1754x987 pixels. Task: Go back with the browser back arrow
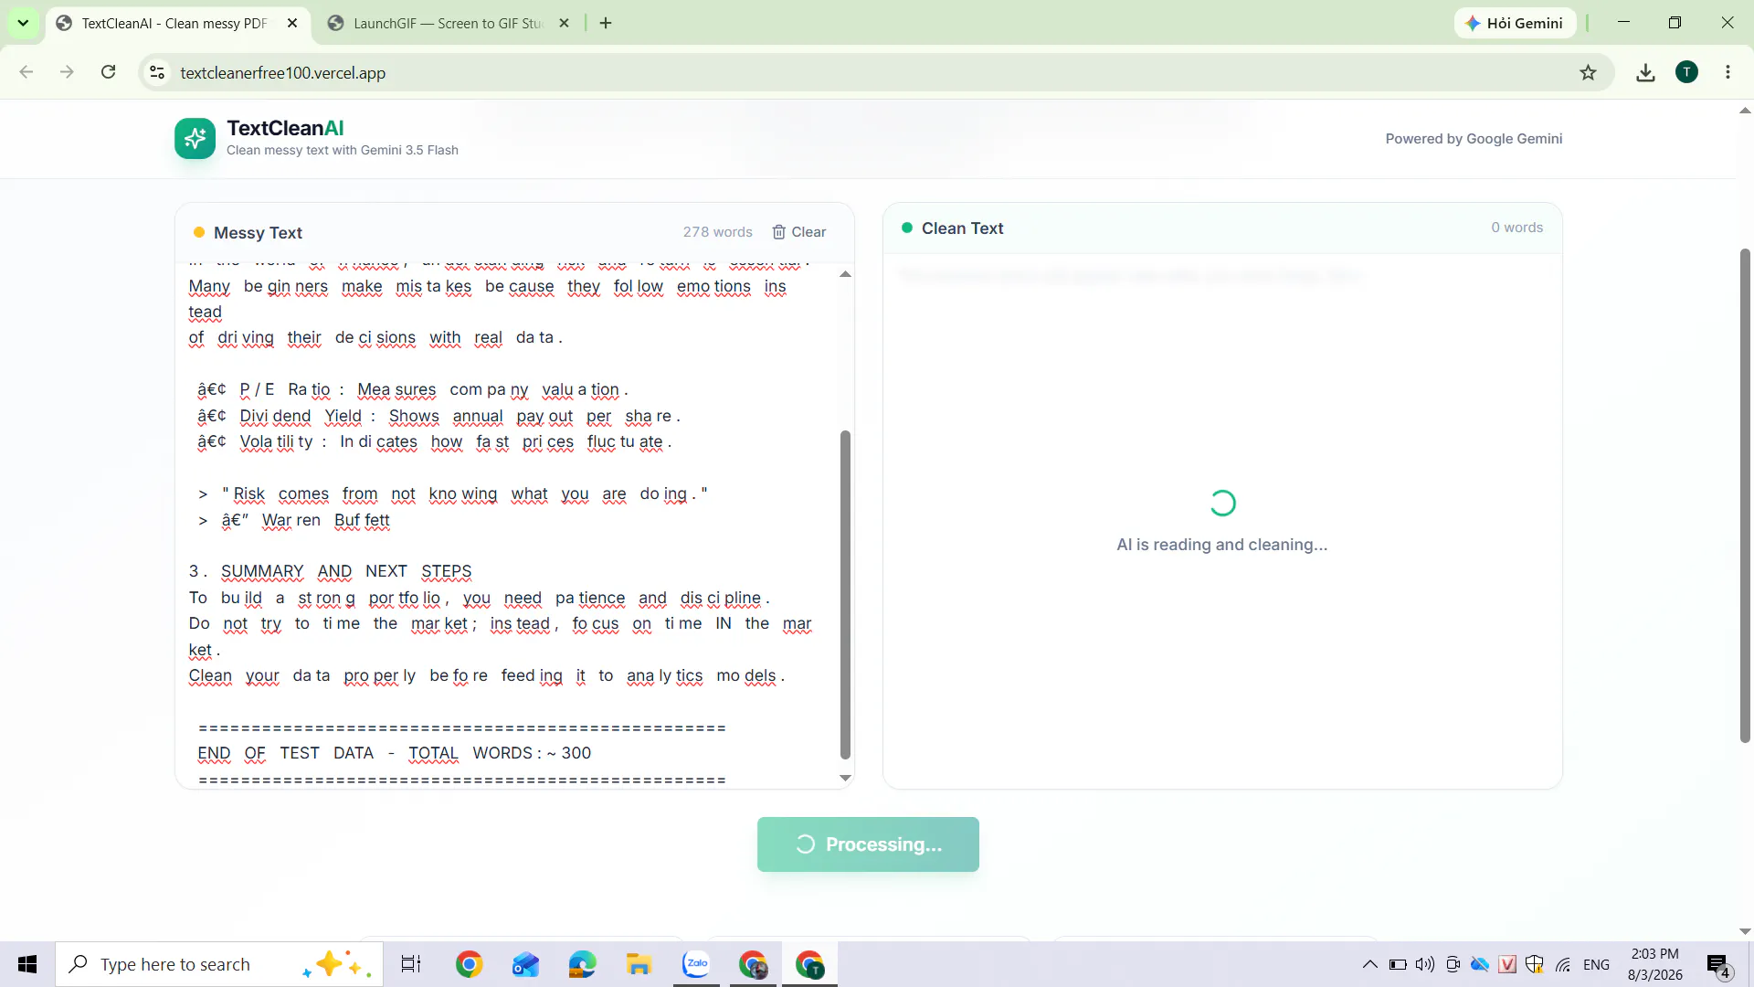click(26, 72)
